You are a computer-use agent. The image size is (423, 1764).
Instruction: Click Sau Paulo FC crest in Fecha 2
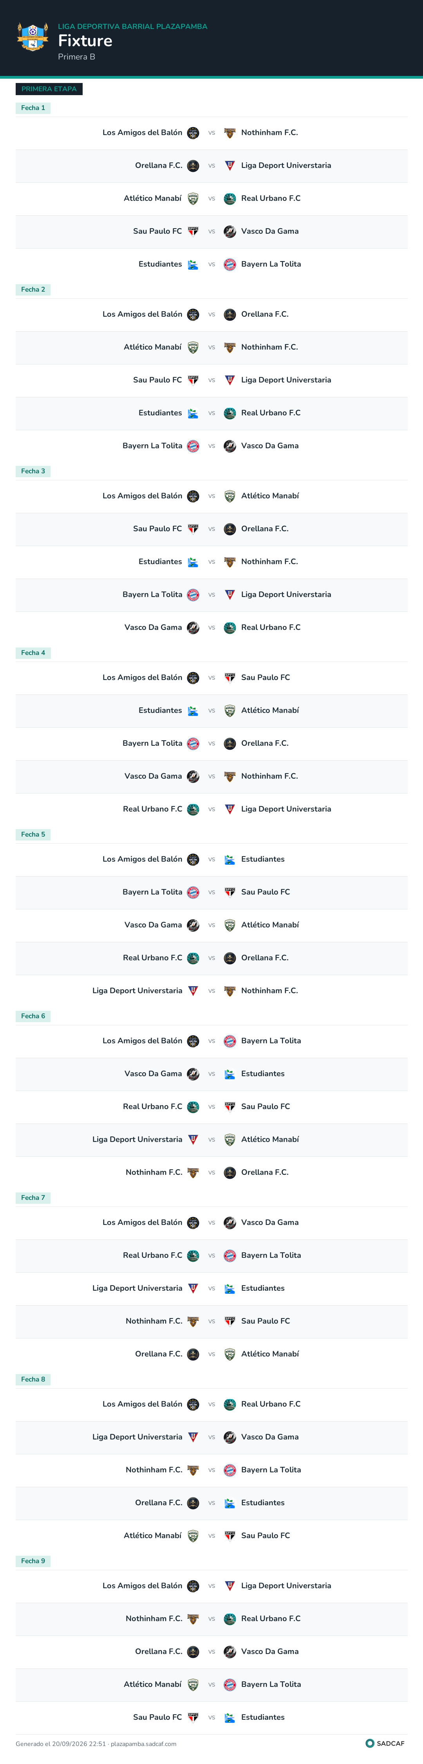click(193, 380)
